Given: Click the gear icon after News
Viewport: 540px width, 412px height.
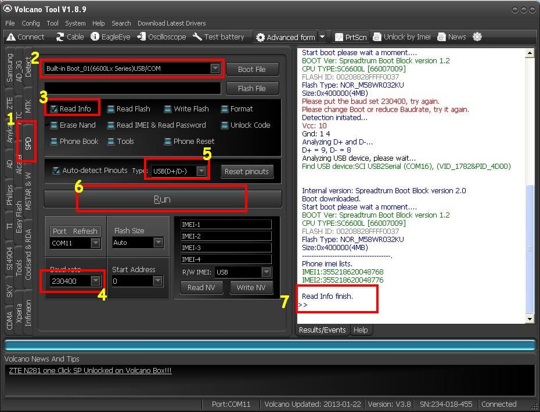Looking at the screenshot, I should click(x=477, y=37).
